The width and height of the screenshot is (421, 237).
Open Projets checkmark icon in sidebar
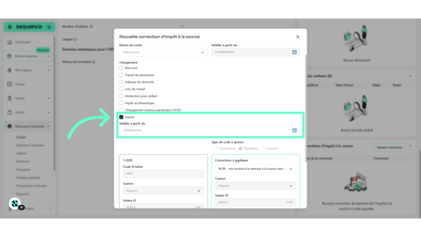[x=9, y=84]
